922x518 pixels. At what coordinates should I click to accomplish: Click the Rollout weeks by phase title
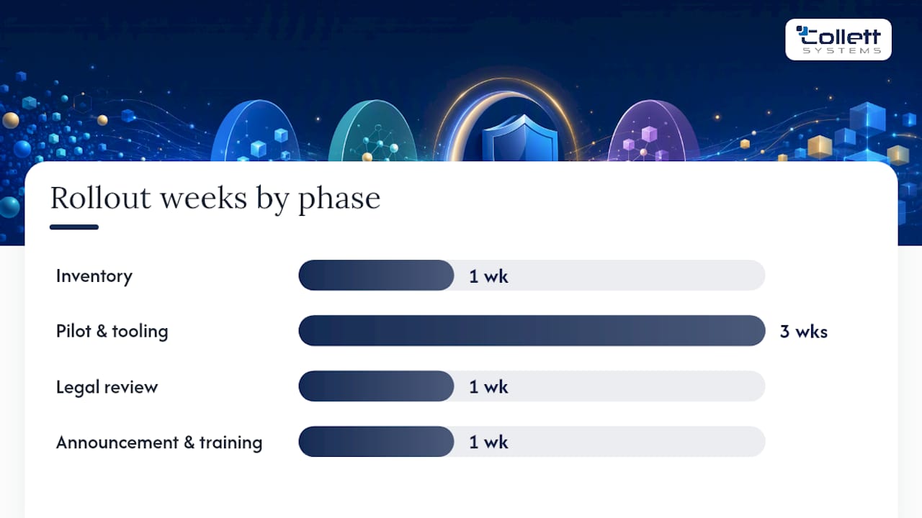click(x=215, y=199)
